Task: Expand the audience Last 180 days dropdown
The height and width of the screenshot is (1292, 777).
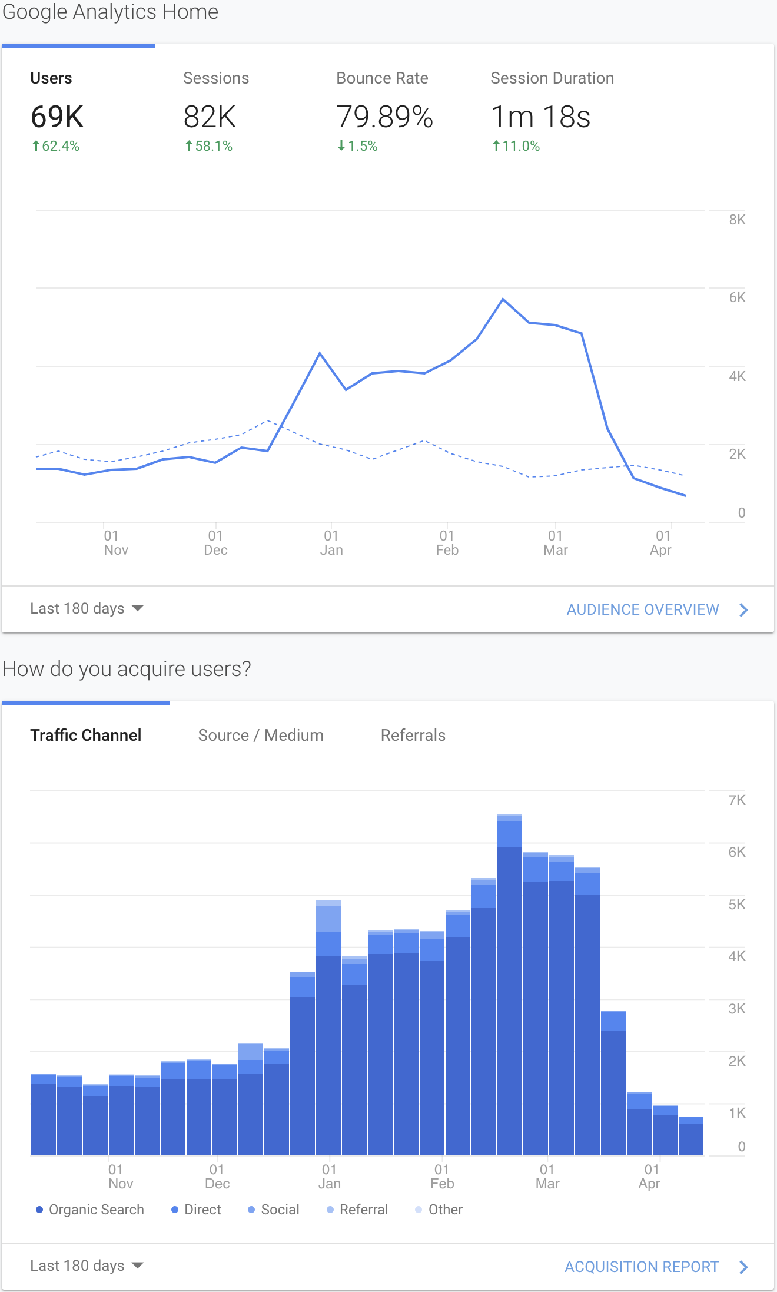Action: [87, 608]
